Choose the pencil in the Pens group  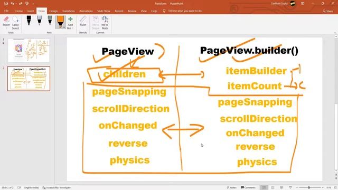(50, 21)
